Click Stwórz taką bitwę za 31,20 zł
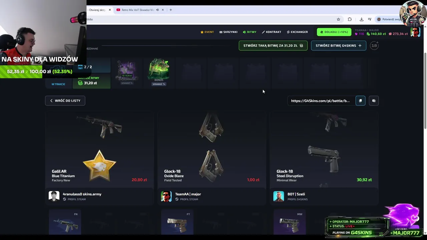The height and width of the screenshot is (240, 427). (x=273, y=46)
